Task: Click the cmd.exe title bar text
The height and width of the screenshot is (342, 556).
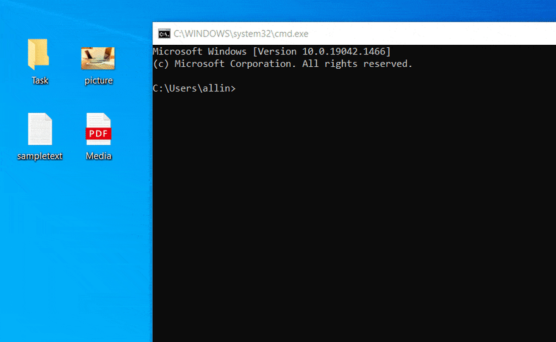Action: click(x=241, y=33)
